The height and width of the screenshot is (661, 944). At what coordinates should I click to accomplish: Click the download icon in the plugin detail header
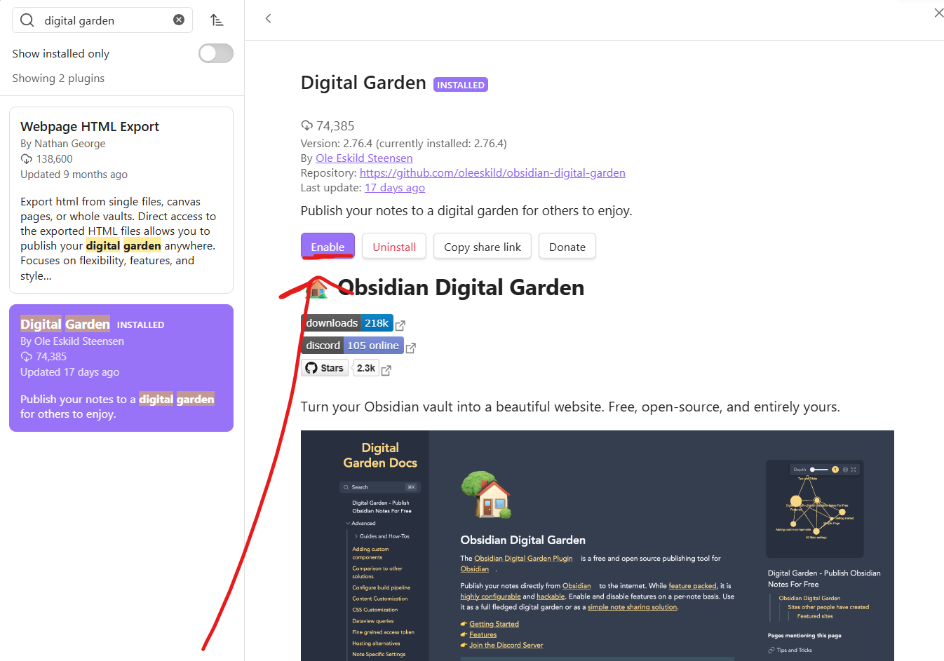pyautogui.click(x=306, y=125)
